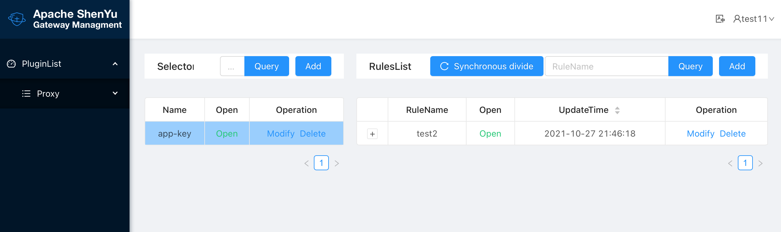Sort rules by UpdateTime arrows

click(617, 110)
